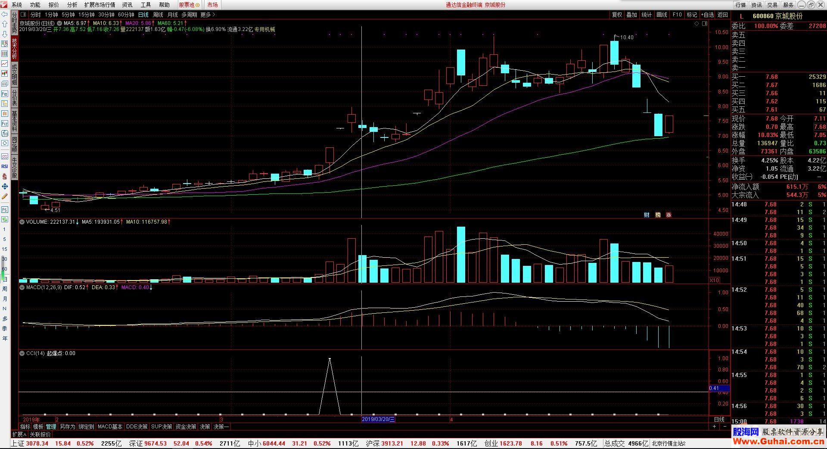Click the plus zoom-in button at bottom right

click(715, 427)
